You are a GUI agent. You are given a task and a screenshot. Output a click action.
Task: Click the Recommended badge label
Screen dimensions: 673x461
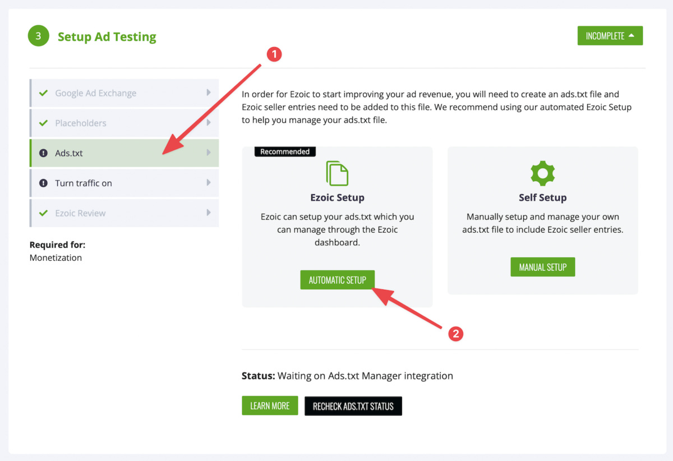pyautogui.click(x=285, y=151)
